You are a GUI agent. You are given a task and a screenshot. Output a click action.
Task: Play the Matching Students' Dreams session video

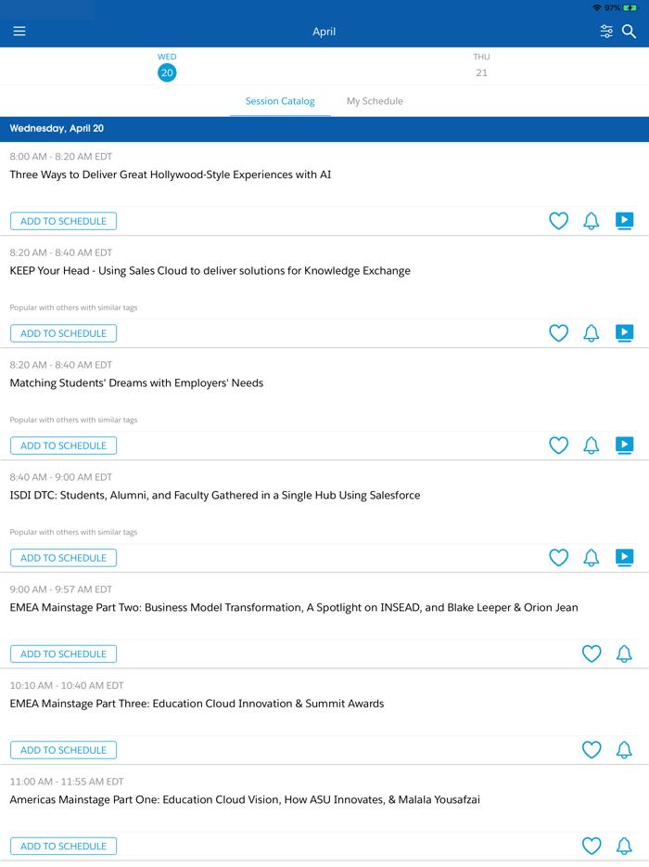coord(624,446)
